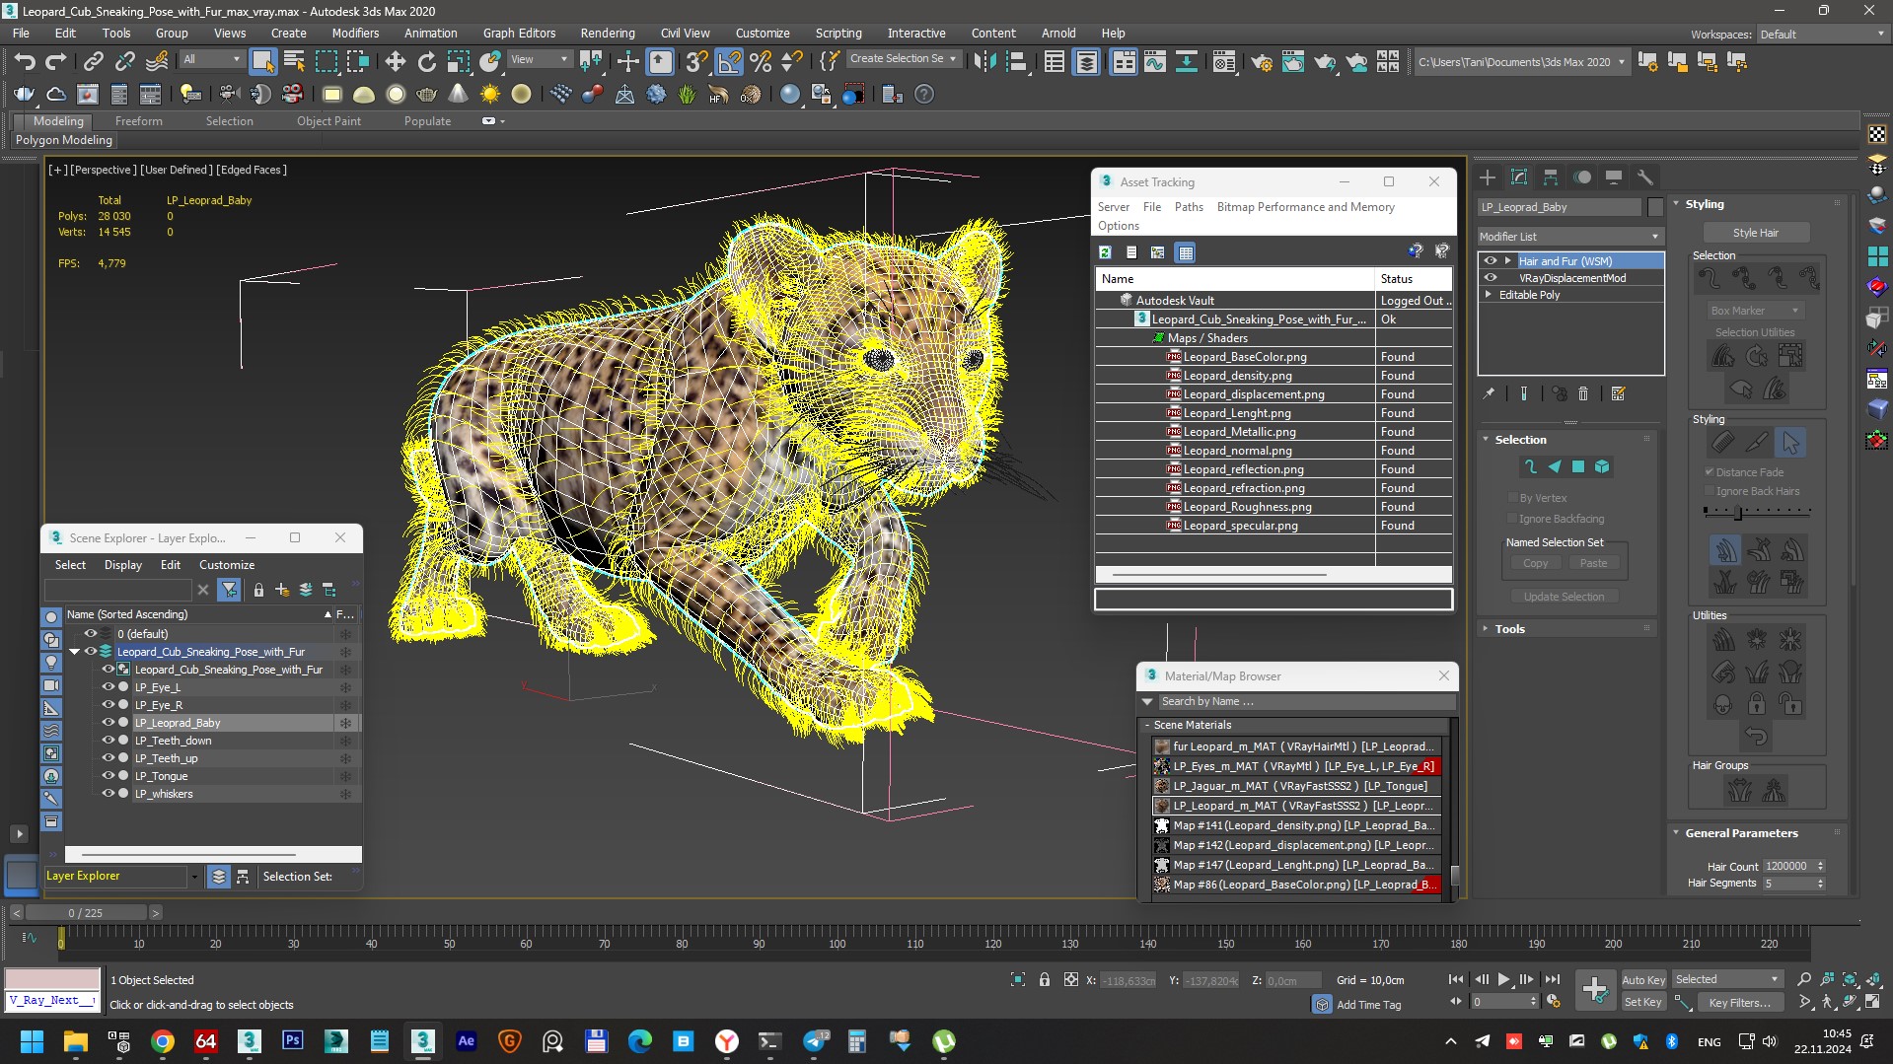Screen dimensions: 1893x1064
Task: Click the Add Time Tag icon
Action: point(1322,1004)
